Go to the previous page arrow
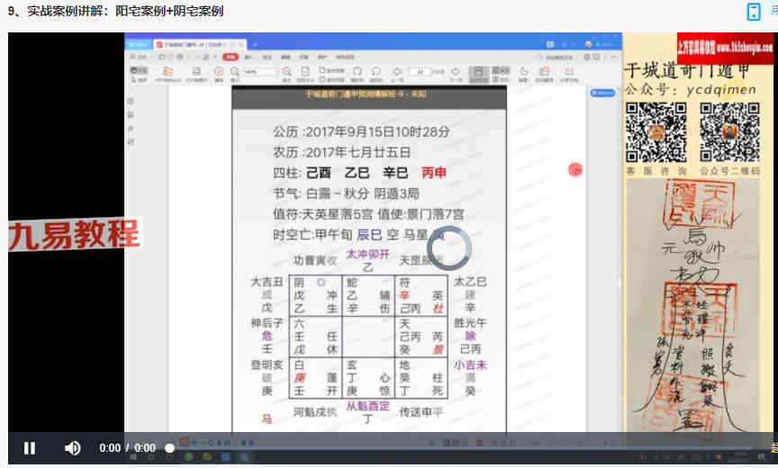Image resolution: width=778 pixels, height=468 pixels. click(397, 71)
